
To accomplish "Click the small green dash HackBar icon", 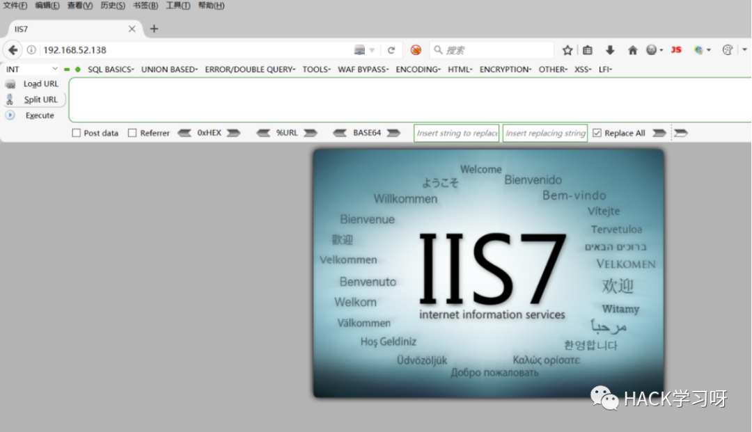I will point(67,70).
